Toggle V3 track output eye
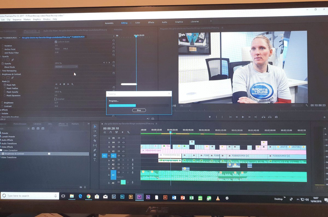 (x=124, y=147)
